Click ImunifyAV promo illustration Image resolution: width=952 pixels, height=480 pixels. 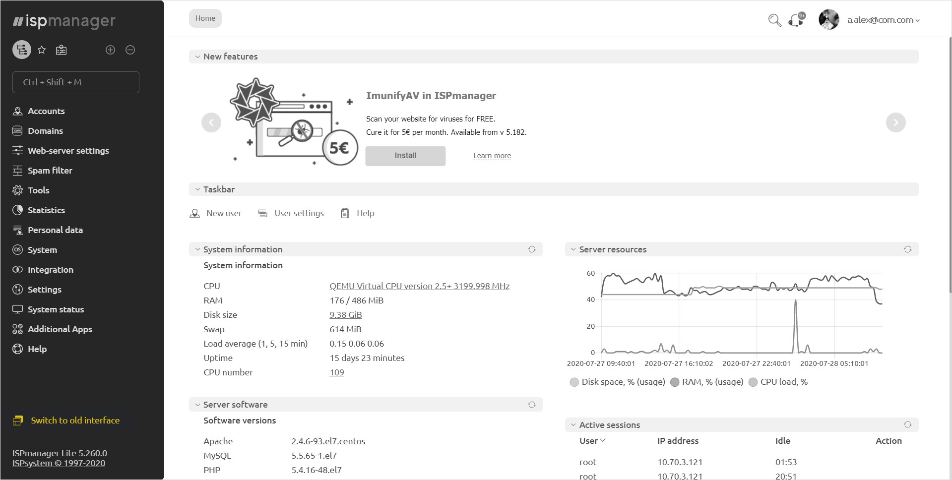pyautogui.click(x=294, y=122)
